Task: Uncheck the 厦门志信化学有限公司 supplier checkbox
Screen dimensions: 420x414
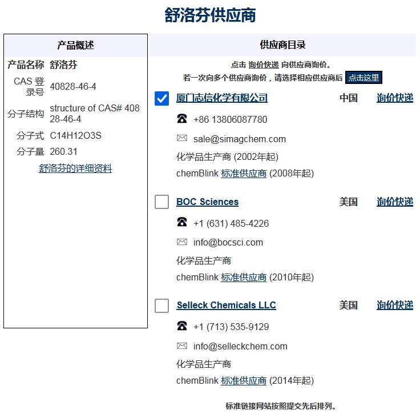Action: coord(162,98)
